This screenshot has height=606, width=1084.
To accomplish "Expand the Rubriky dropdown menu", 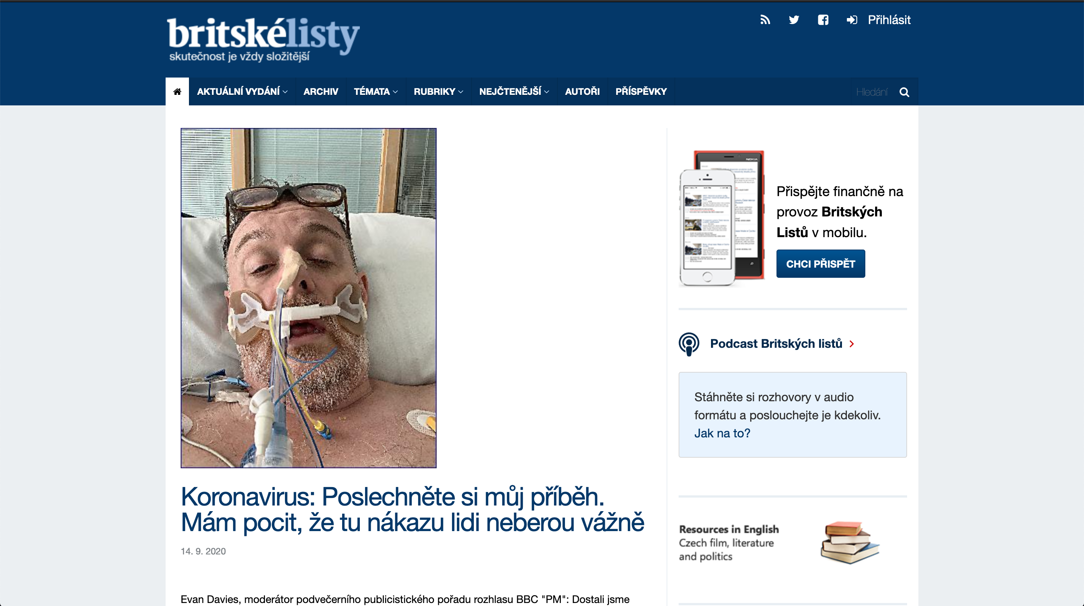I will pos(438,91).
